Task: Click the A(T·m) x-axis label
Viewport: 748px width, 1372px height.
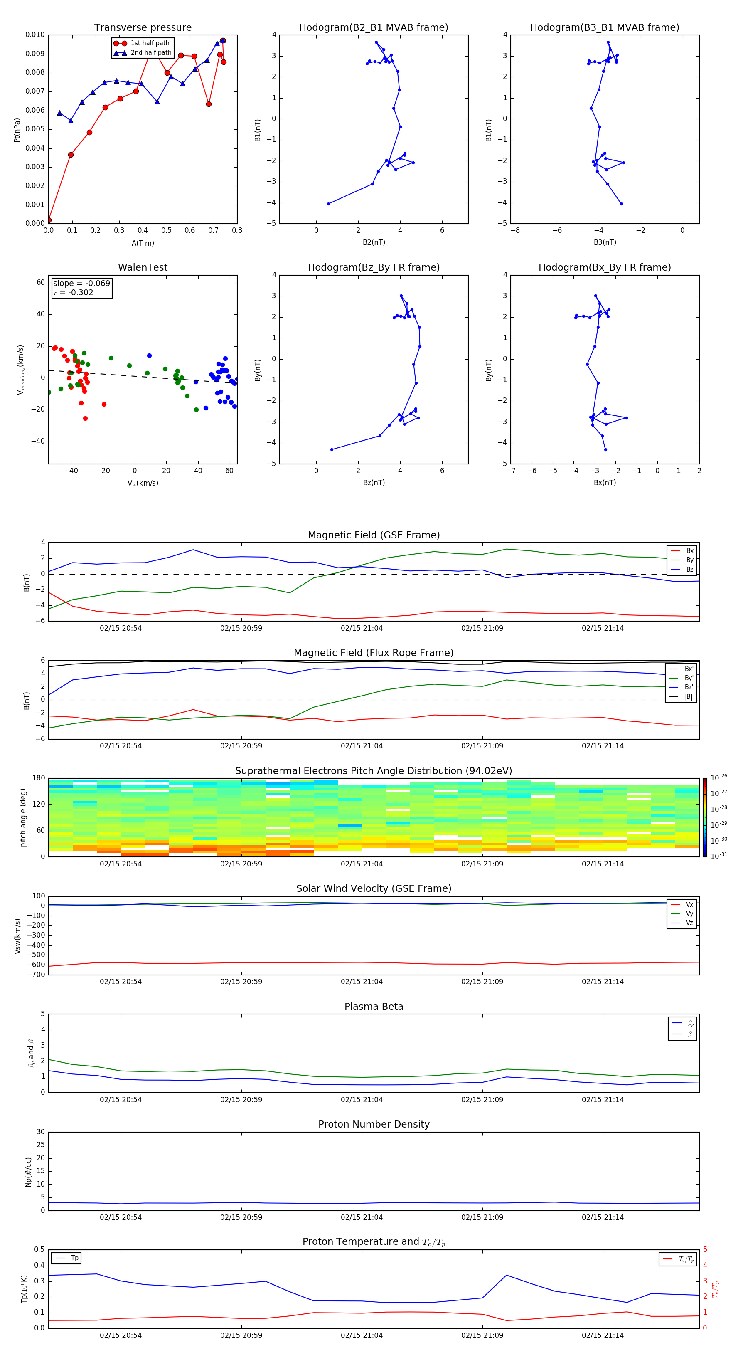Action: point(143,243)
